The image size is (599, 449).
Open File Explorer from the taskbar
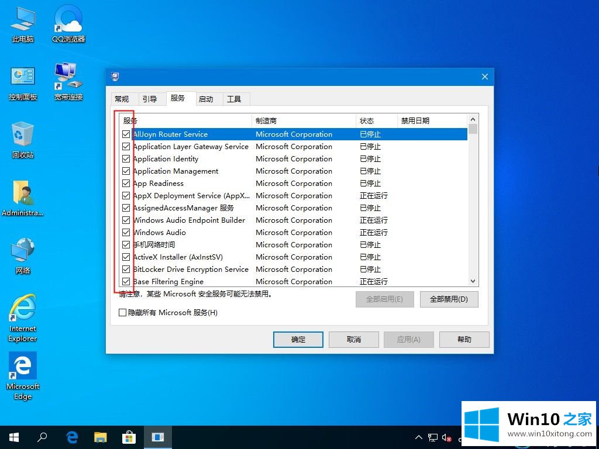click(x=101, y=437)
